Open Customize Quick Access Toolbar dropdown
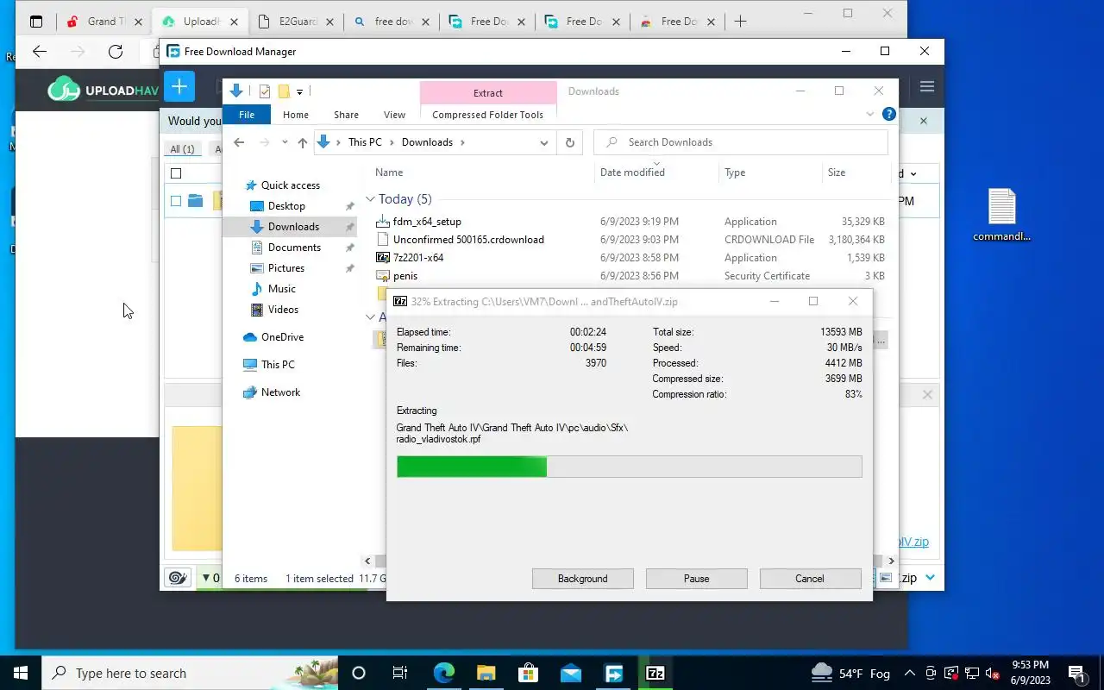This screenshot has width=1104, height=690. pyautogui.click(x=299, y=91)
